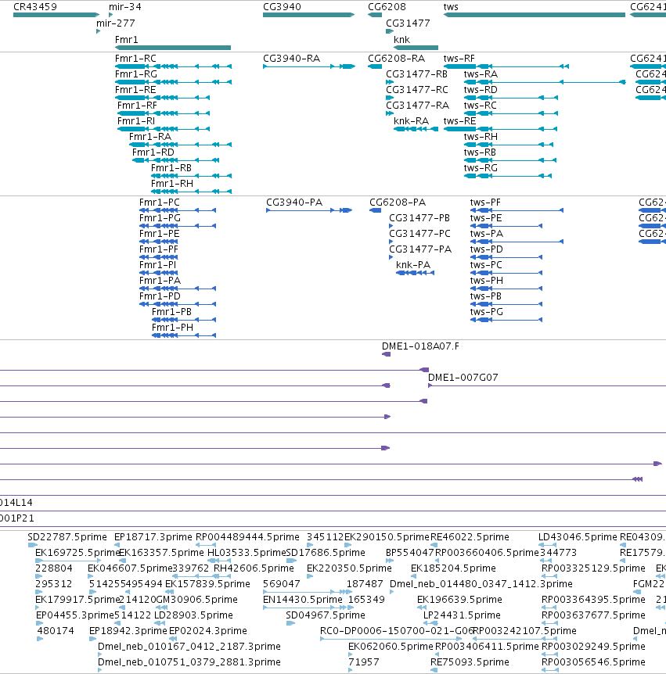Select transcript knk-RA

(x=416, y=129)
